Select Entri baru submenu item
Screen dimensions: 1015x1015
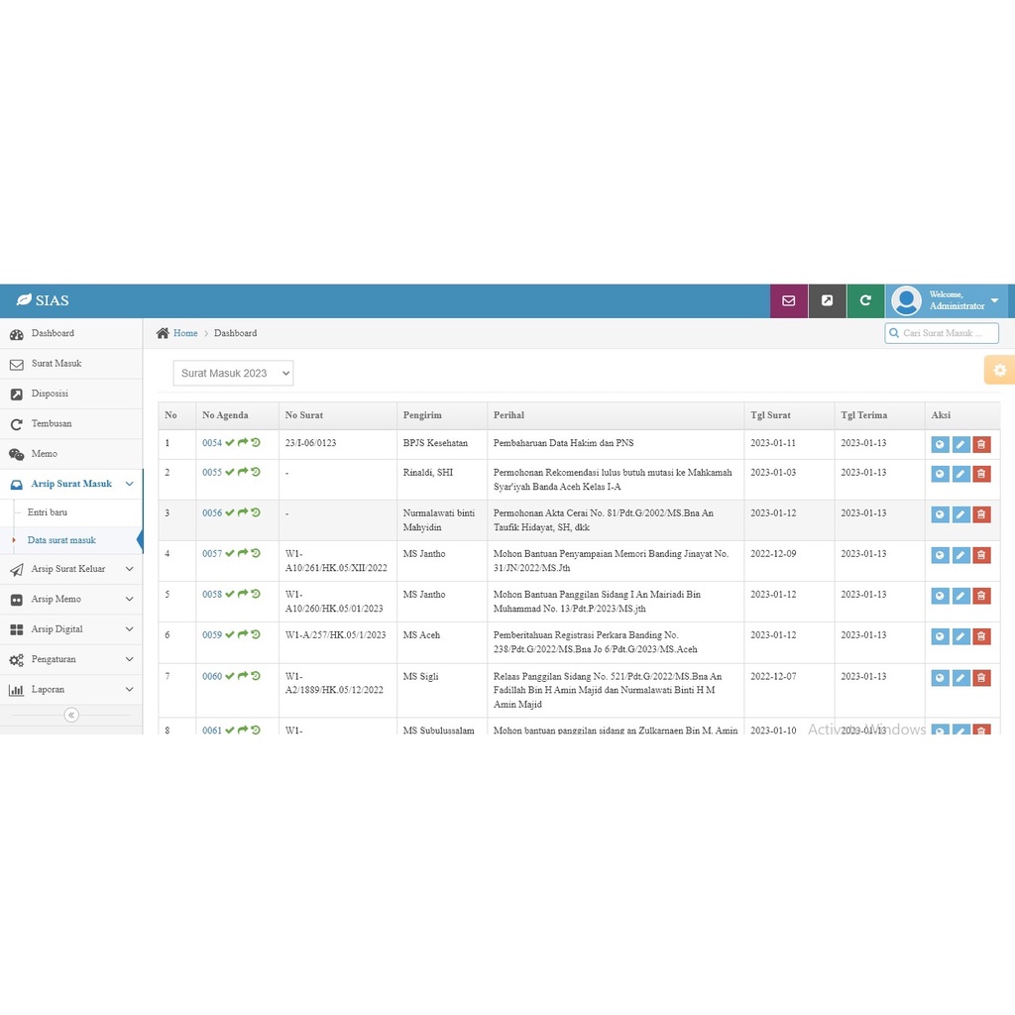point(48,512)
